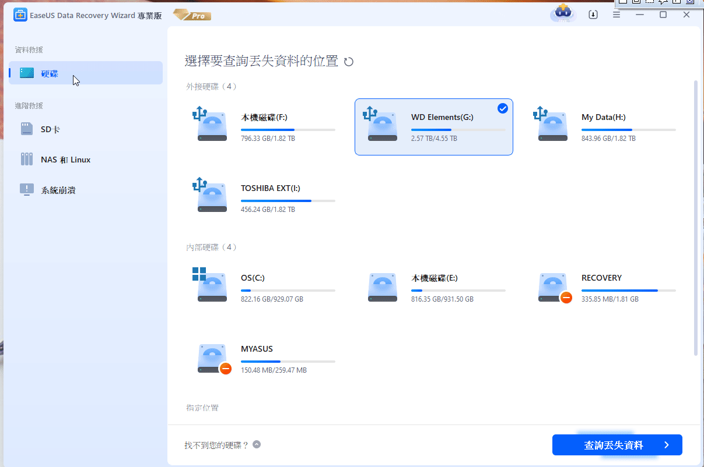Select the TOSHIBA EXT(I:) drive icon
The image size is (704, 467).
[x=210, y=195]
